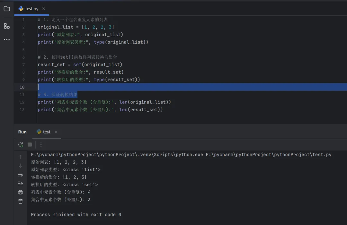
Task: Open the test.py file path link in console
Action: [x=268, y=154]
